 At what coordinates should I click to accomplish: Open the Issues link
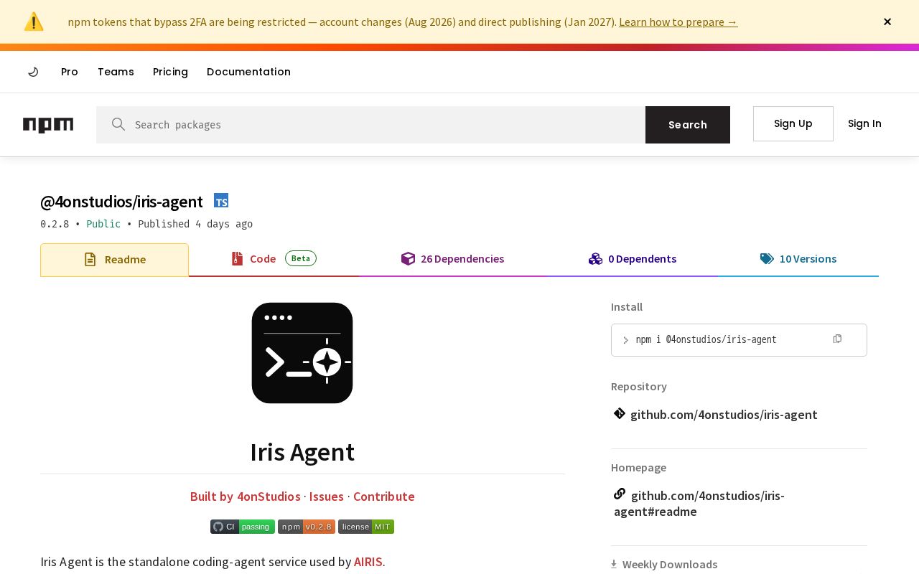[x=327, y=497]
